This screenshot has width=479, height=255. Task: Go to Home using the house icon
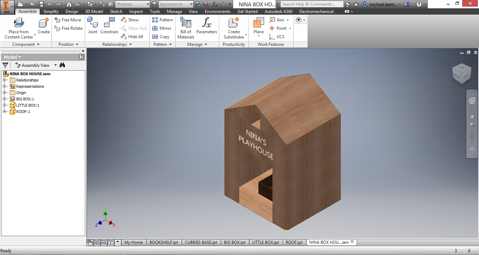(x=69, y=4)
